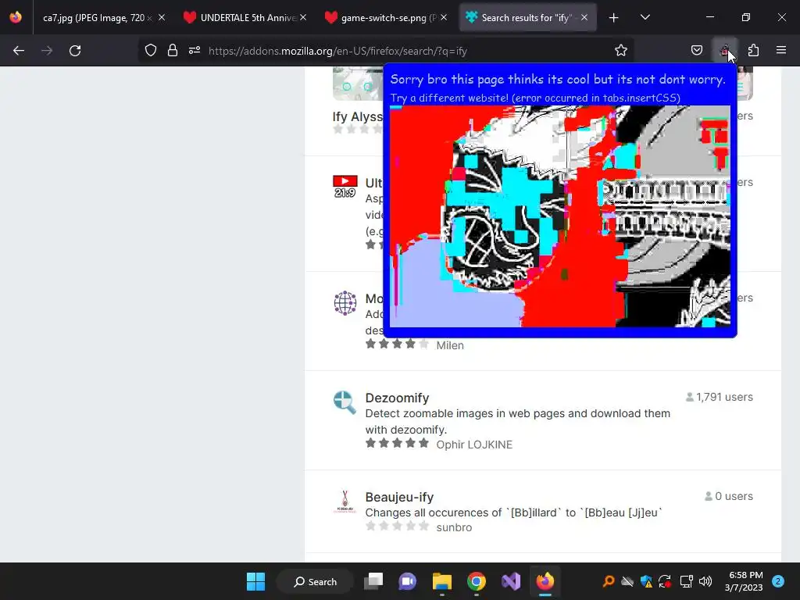Open the Chat app on taskbar
The width and height of the screenshot is (800, 600).
point(407,581)
